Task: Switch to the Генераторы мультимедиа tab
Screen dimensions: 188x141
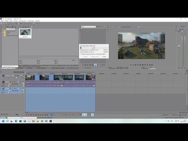Action: pyautogui.click(x=58, y=68)
